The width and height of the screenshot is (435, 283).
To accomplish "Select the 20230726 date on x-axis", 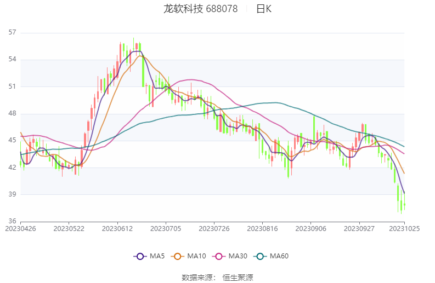I will (x=214, y=229).
